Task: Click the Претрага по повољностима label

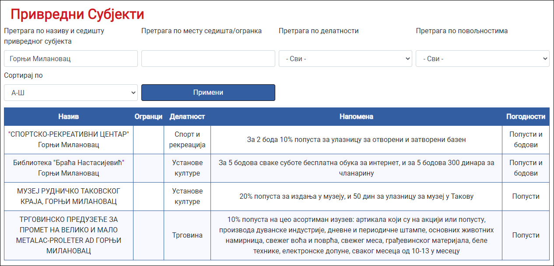Action: [462, 31]
